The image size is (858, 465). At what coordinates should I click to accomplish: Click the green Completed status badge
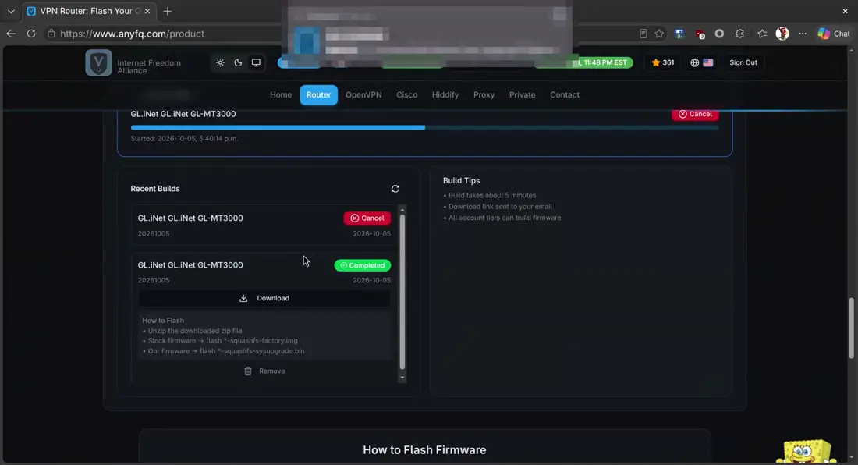pyautogui.click(x=362, y=265)
